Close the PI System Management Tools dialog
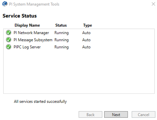This screenshot has width=157, height=120. 153,4
